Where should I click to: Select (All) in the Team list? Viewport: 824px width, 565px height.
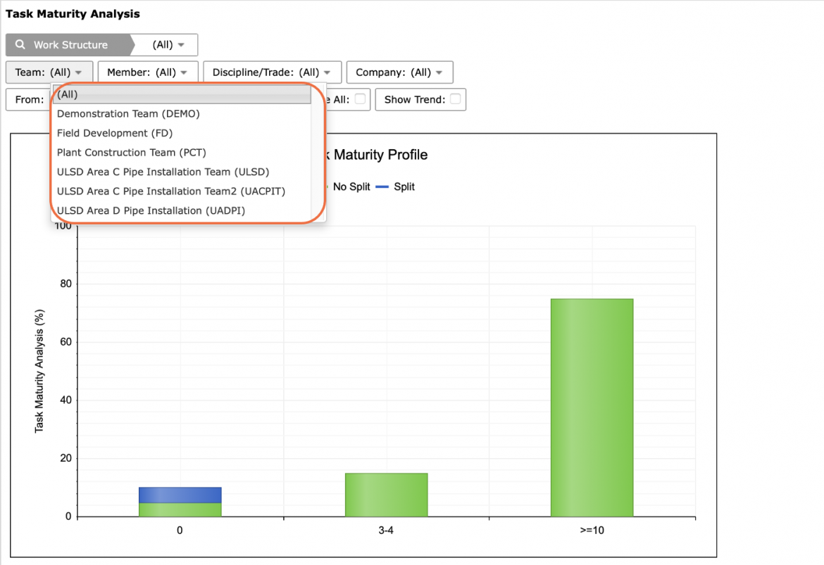182,94
